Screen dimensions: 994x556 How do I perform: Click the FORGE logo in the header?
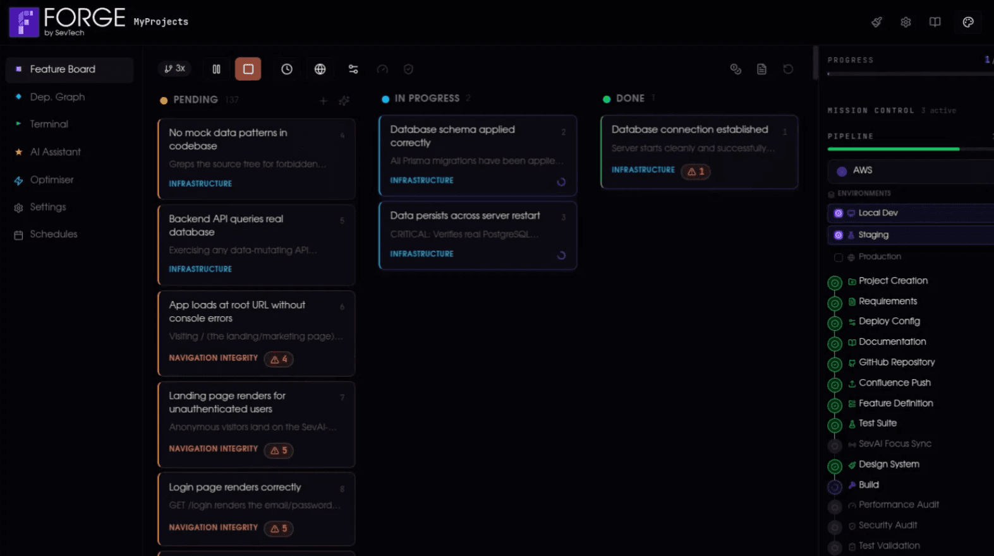[68, 22]
